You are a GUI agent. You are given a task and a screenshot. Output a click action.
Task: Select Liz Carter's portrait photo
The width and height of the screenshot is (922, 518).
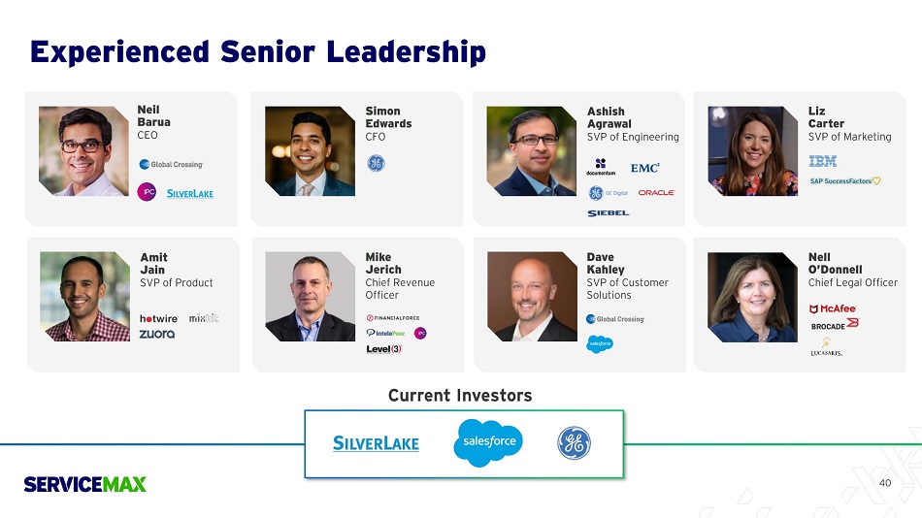coord(753,151)
